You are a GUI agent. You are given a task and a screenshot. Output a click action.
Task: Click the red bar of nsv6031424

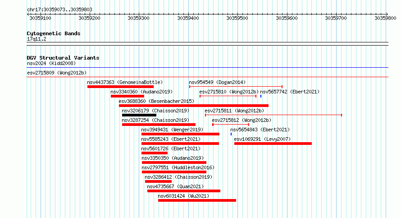(197, 200)
